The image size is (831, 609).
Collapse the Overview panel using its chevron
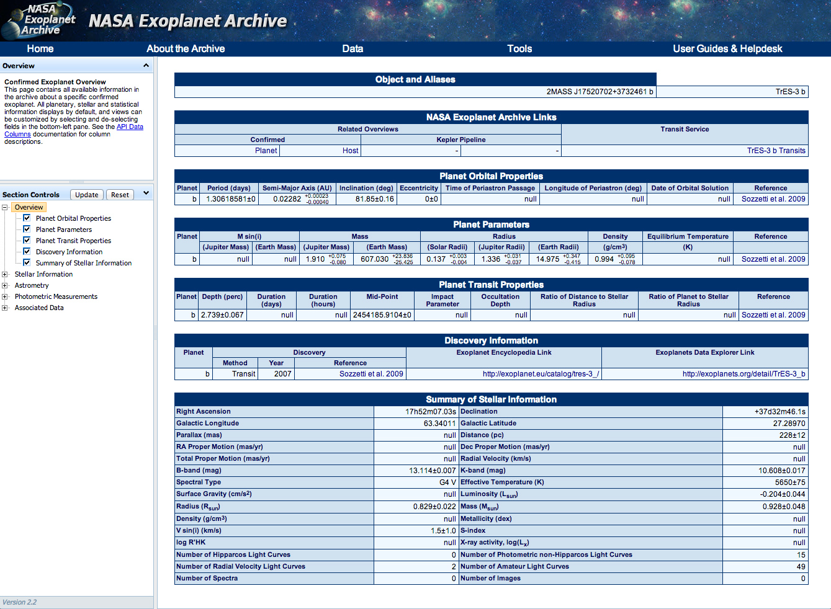(x=146, y=65)
